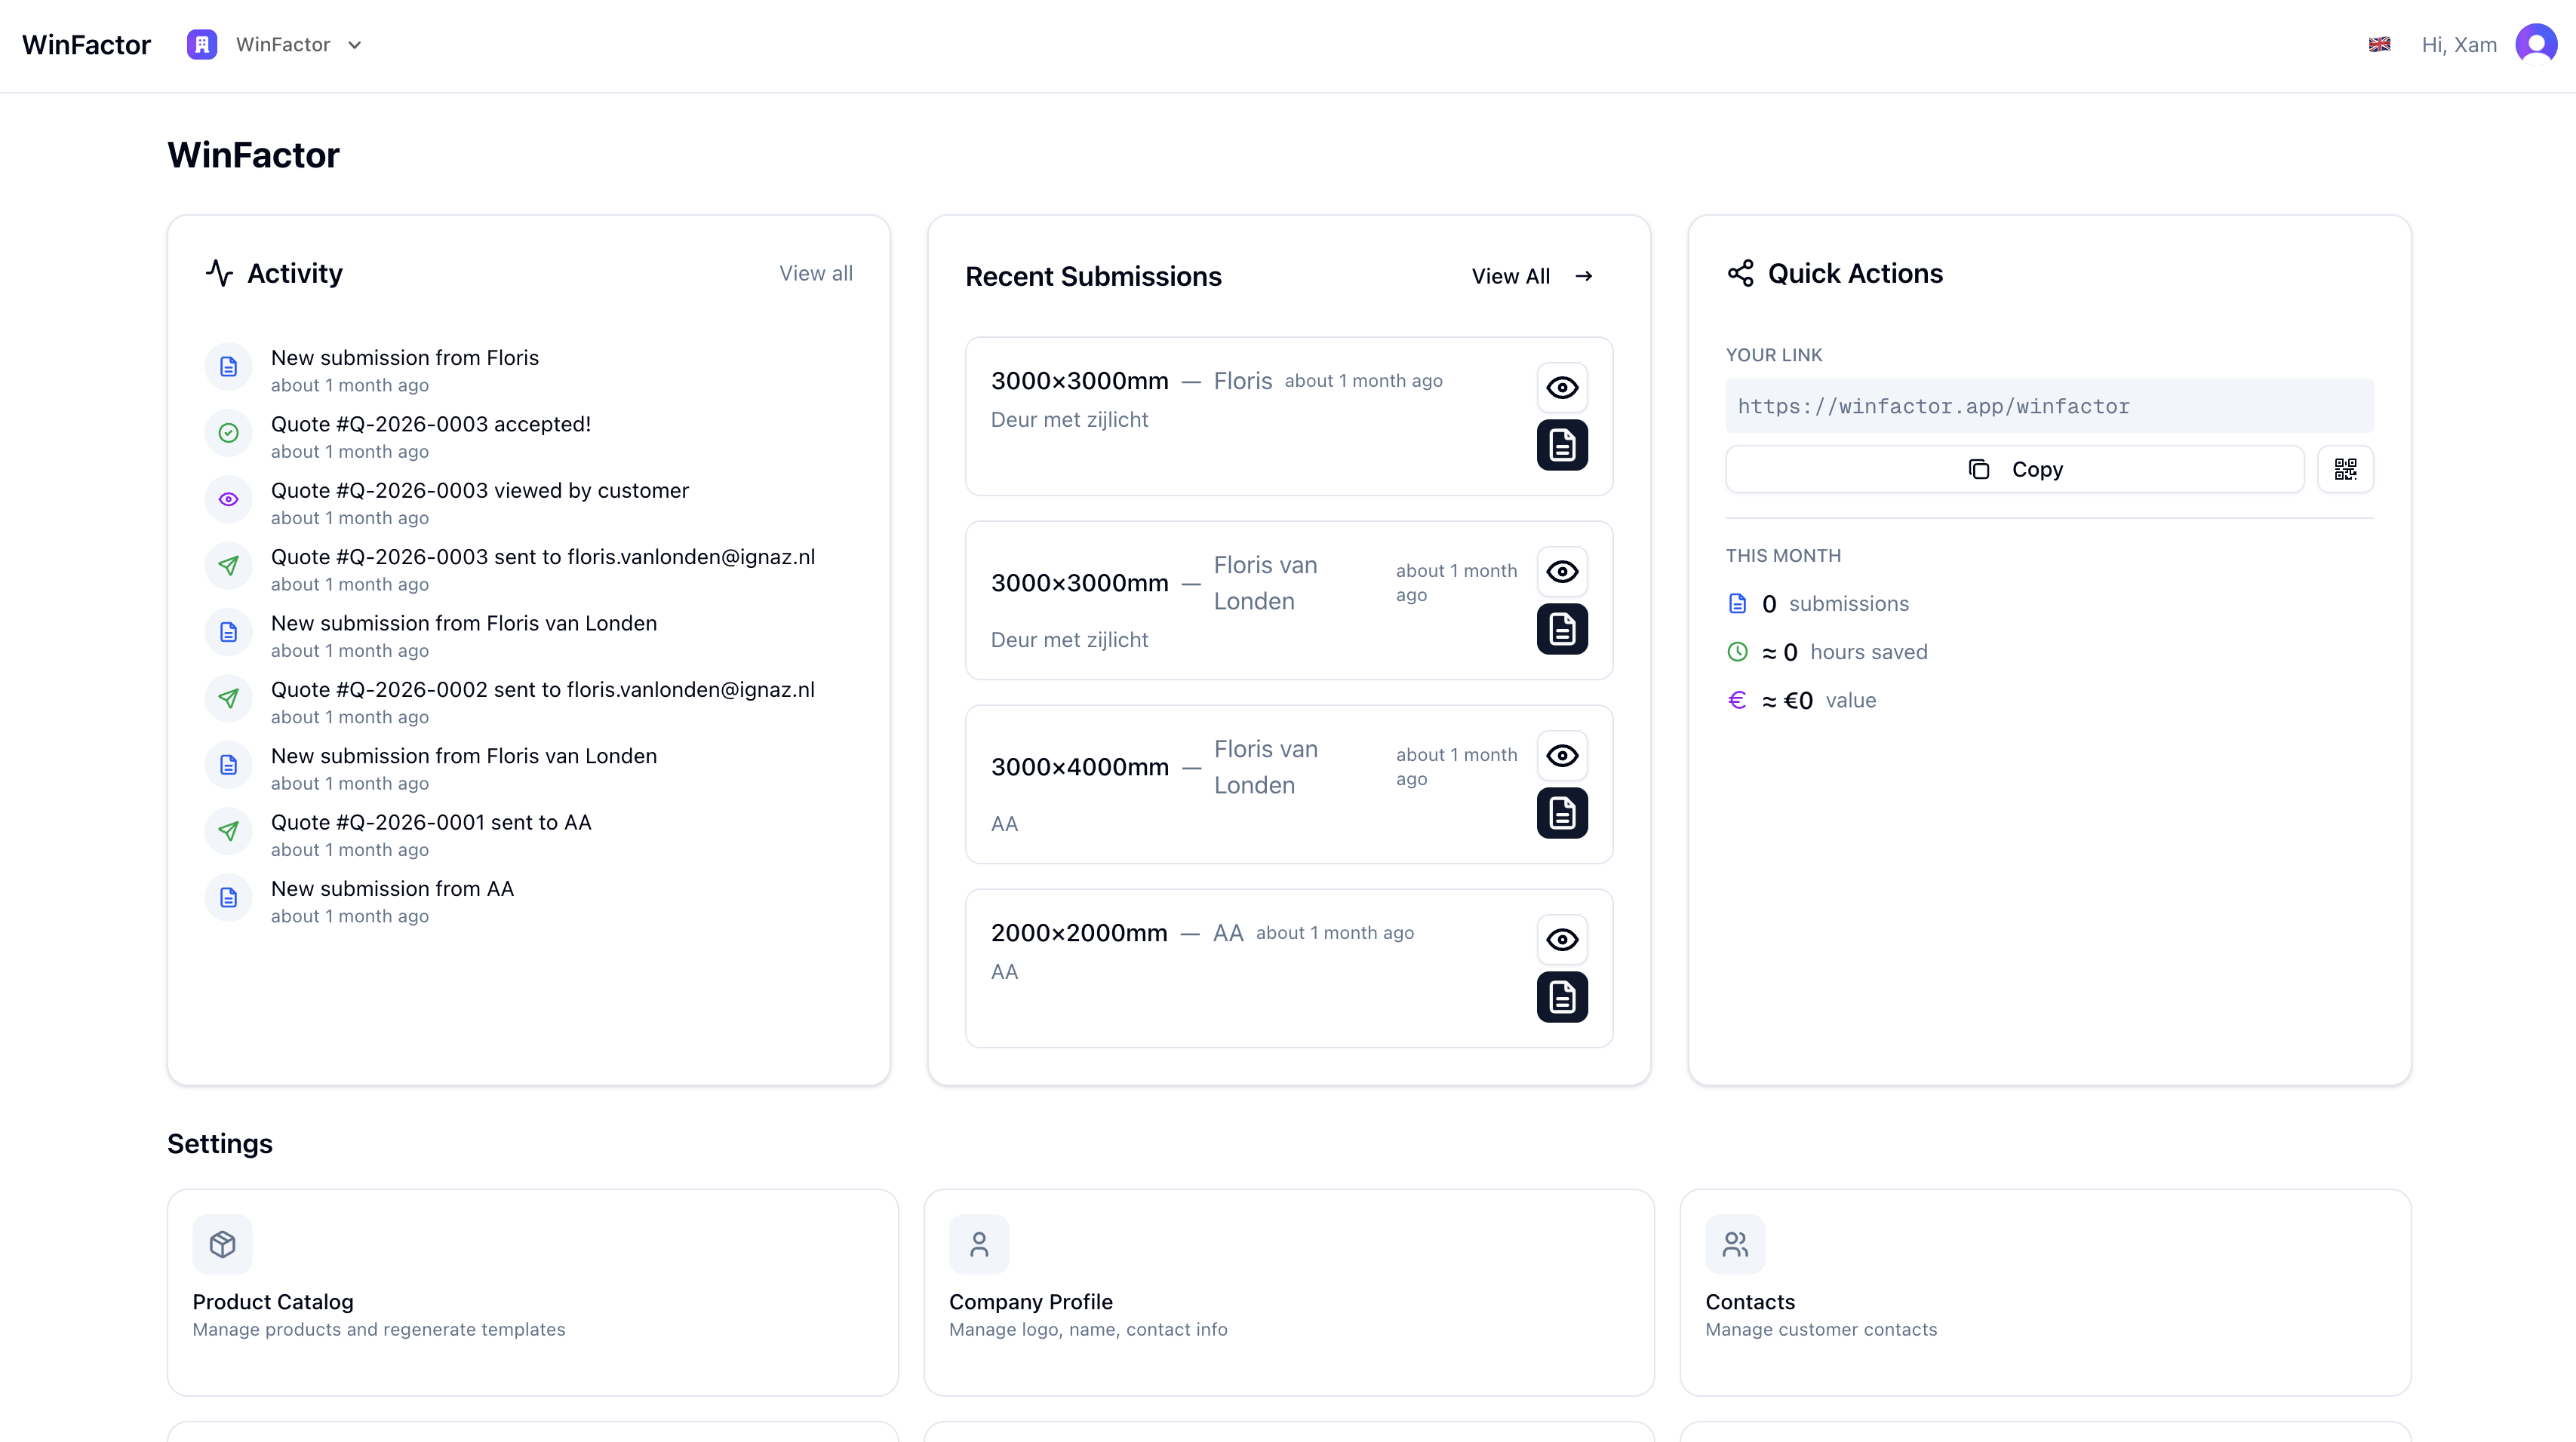Open the Hi, Xam user menu
The width and height of the screenshot is (2576, 1442).
tap(2458, 45)
